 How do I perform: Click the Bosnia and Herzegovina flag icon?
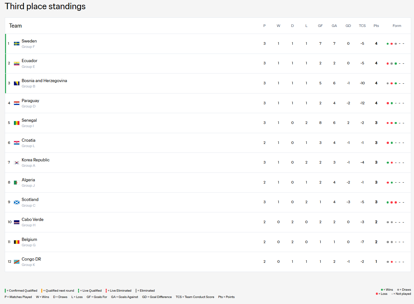(17, 83)
